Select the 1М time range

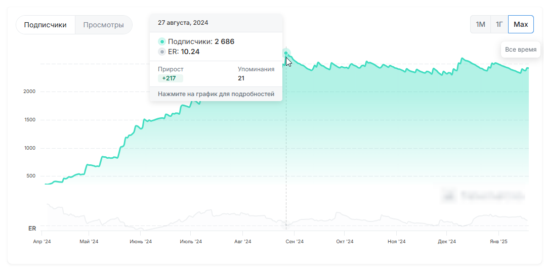coord(480,24)
